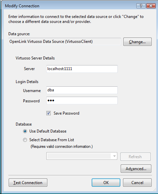Click the dialog resize grip corner

pyautogui.click(x=154, y=190)
